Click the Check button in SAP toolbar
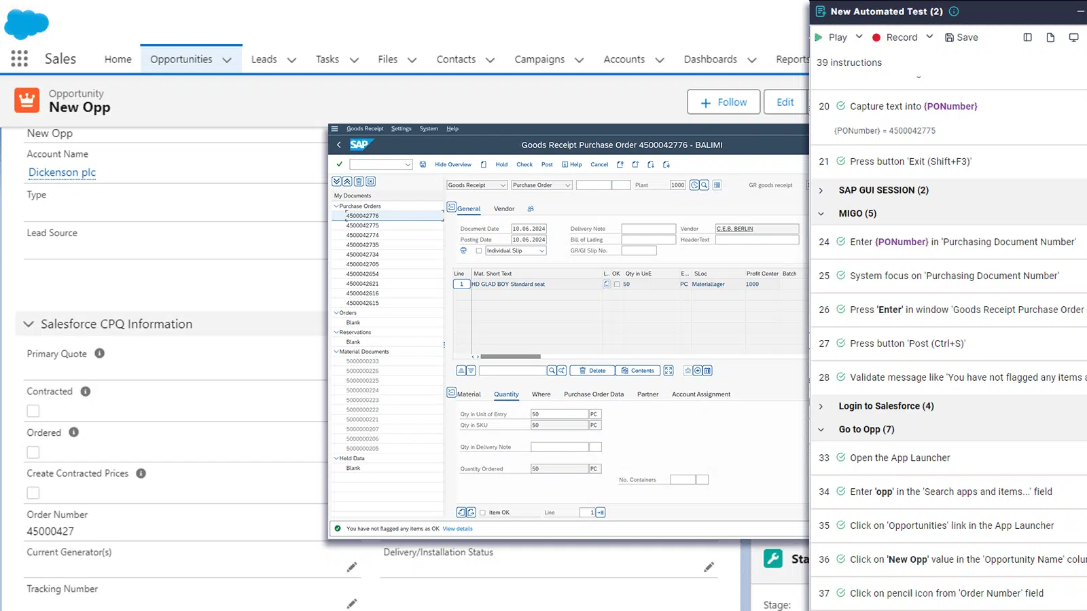This screenshot has height=611, width=1087. click(524, 164)
